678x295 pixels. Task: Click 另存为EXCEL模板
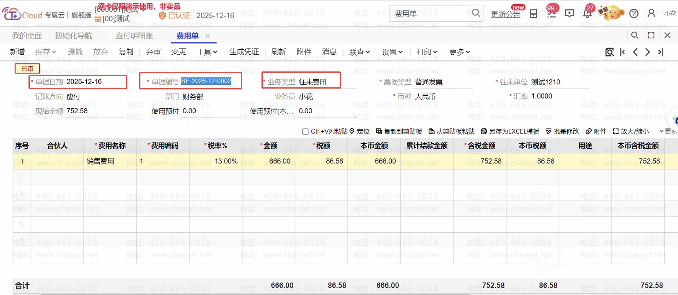pos(510,131)
